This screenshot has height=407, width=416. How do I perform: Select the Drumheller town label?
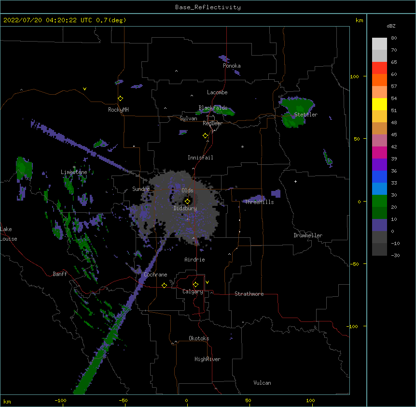pos(308,235)
